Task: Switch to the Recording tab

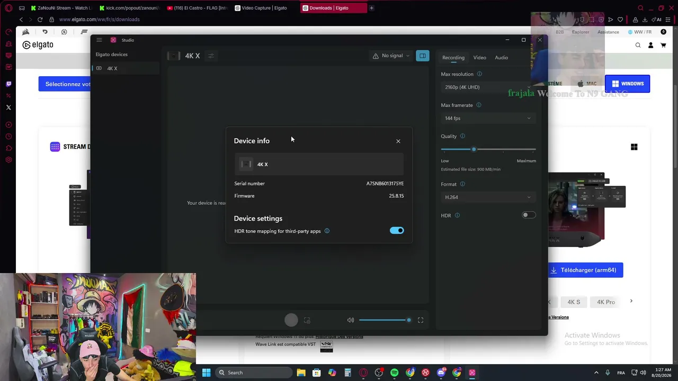Action: [453, 58]
